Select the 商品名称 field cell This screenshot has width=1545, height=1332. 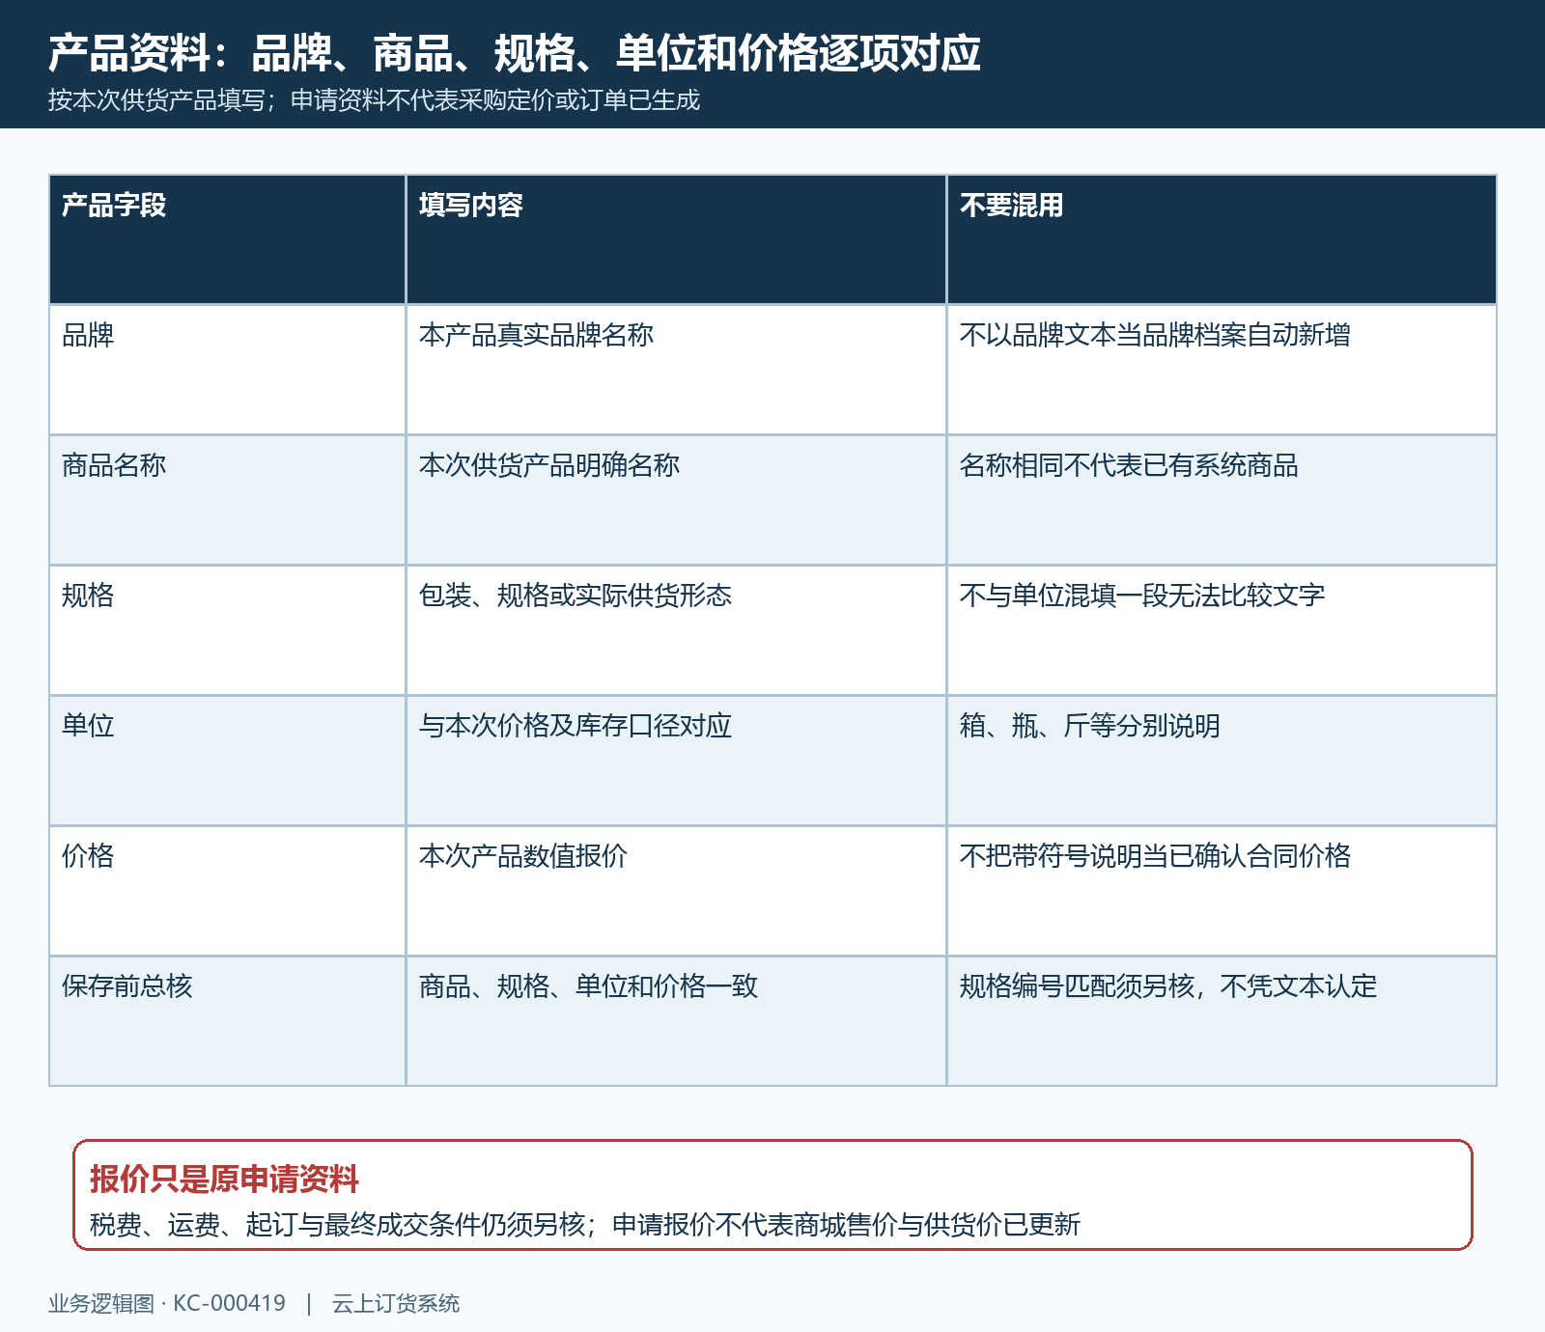coord(228,500)
